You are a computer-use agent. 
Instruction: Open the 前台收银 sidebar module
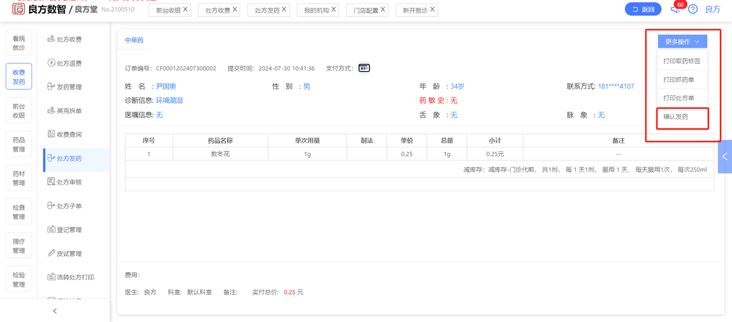click(19, 111)
